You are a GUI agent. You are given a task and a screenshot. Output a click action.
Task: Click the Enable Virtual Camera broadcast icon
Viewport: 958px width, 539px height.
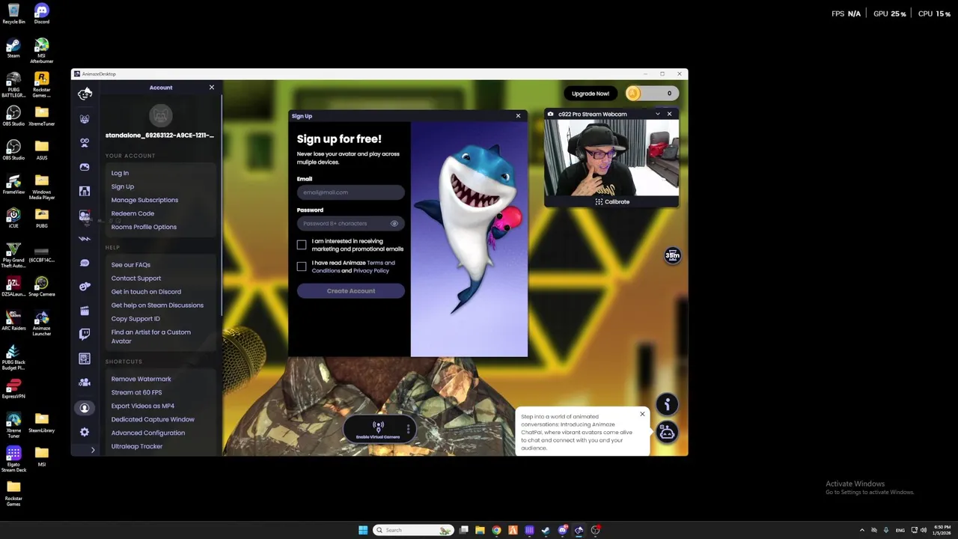click(378, 427)
